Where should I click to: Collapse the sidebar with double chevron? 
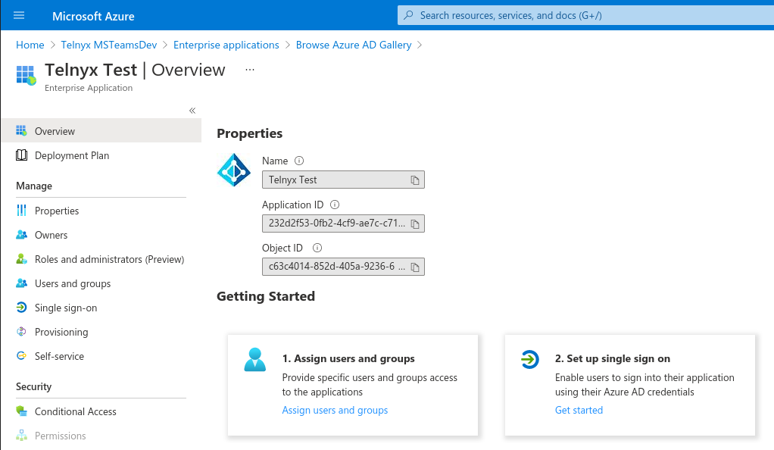pos(192,111)
